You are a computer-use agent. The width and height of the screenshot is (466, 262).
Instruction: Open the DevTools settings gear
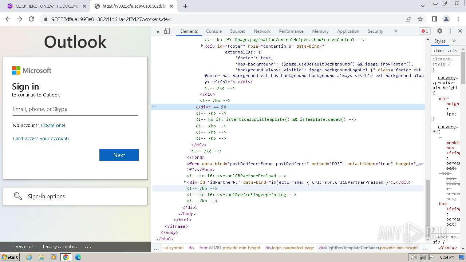click(x=440, y=31)
